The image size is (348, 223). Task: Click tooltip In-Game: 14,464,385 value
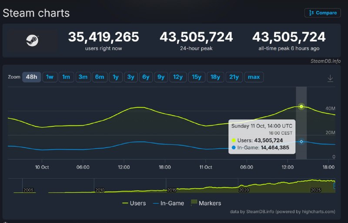pos(275,148)
